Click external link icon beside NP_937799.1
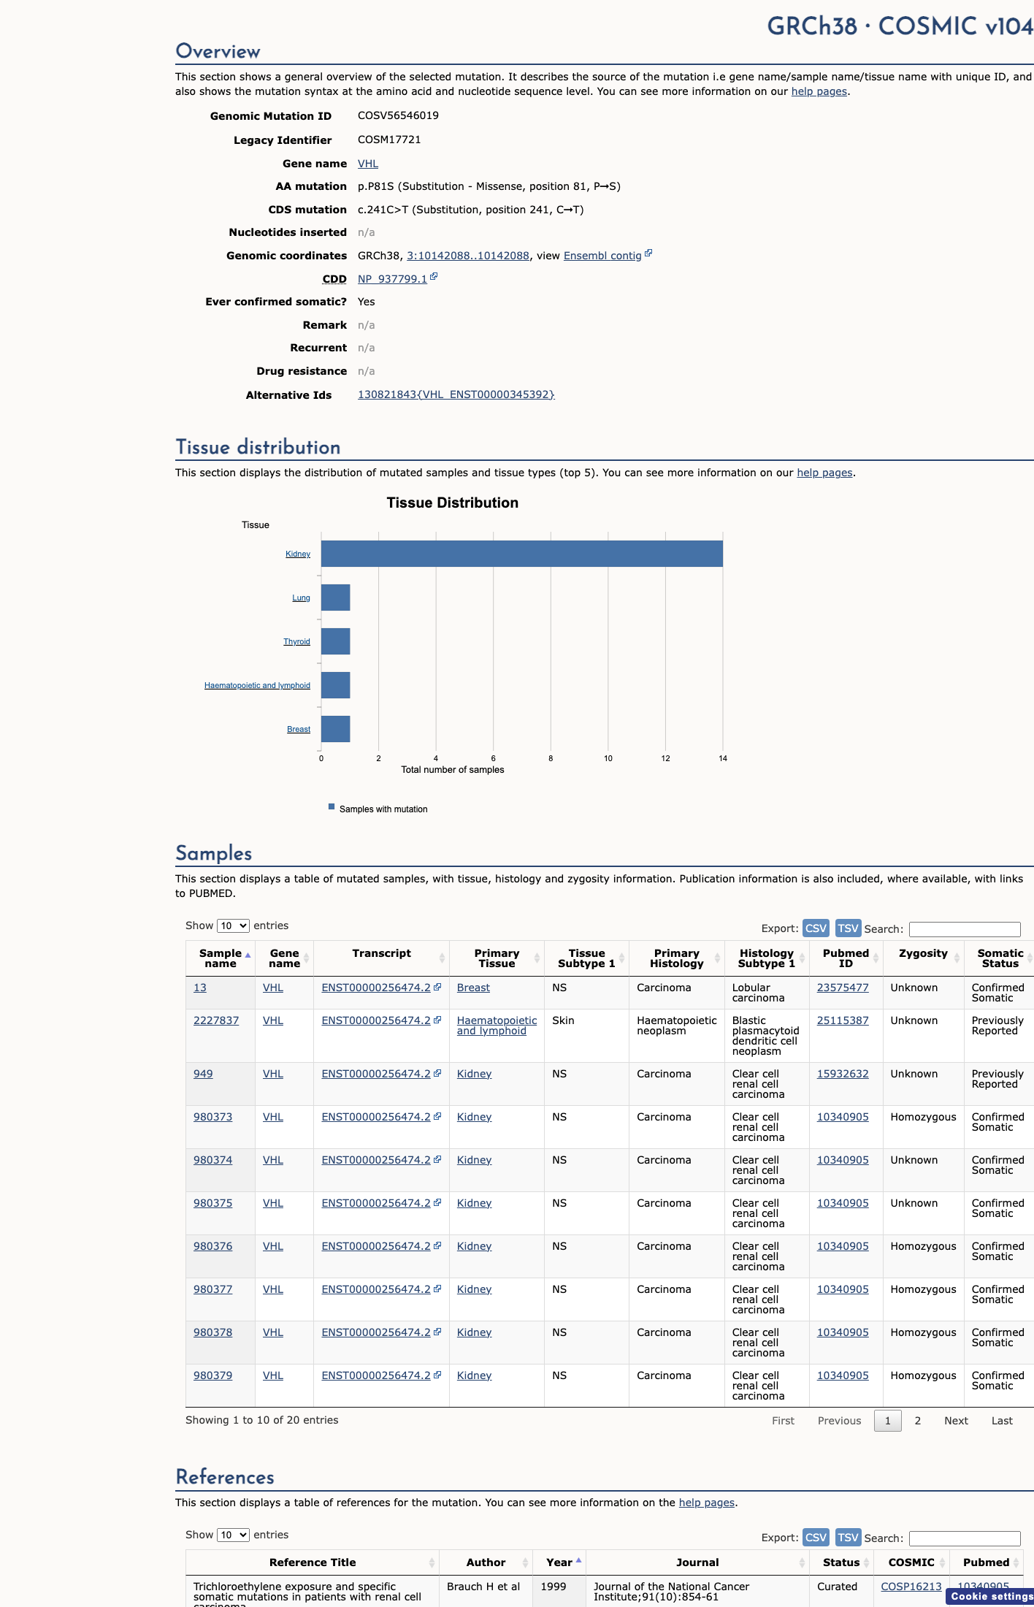 434,277
